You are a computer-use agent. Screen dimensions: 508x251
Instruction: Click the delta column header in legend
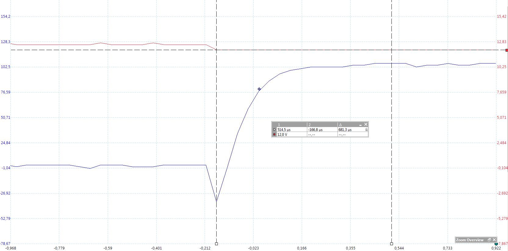click(x=340, y=125)
